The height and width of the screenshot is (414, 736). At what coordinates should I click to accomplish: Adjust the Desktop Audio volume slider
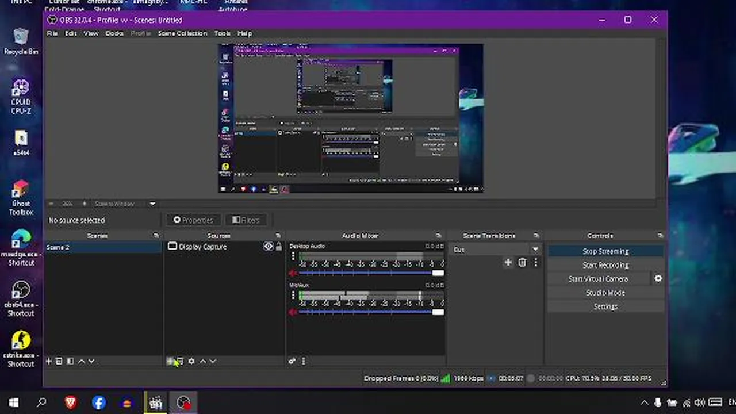tap(371, 273)
